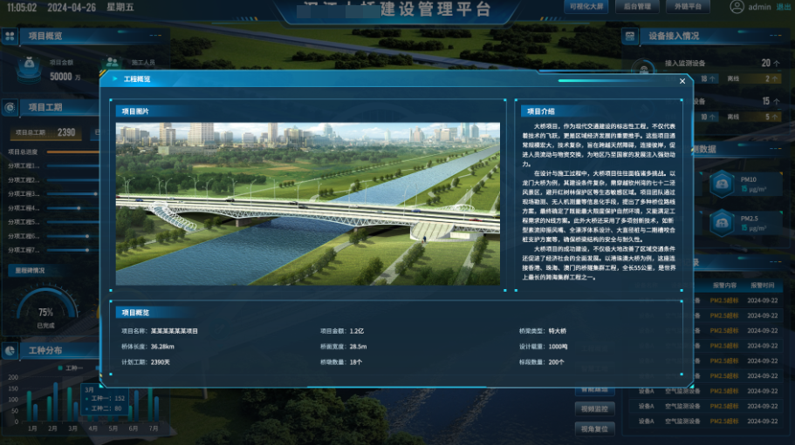This screenshot has height=445, width=795.
Task: Click the 视频监控 button
Action: pos(596,408)
